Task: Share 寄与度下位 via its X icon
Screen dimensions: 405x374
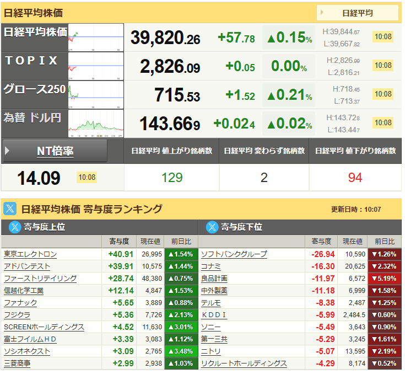Action: click(x=212, y=227)
